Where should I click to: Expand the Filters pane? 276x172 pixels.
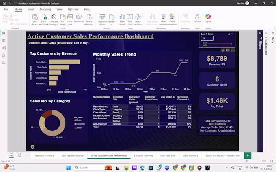260,33
